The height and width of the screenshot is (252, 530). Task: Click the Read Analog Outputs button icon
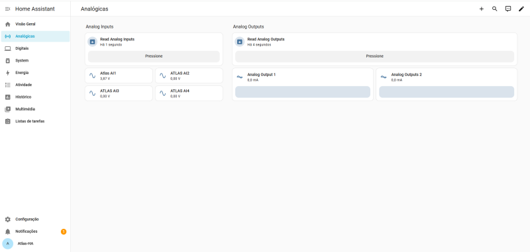point(240,42)
